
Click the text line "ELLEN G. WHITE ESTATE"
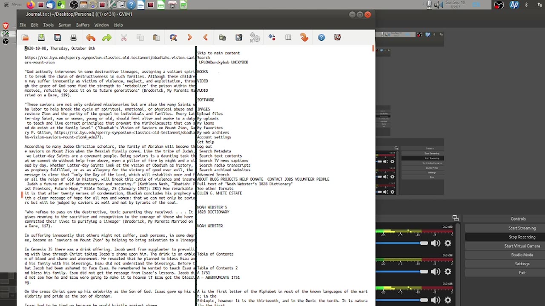[219, 193]
